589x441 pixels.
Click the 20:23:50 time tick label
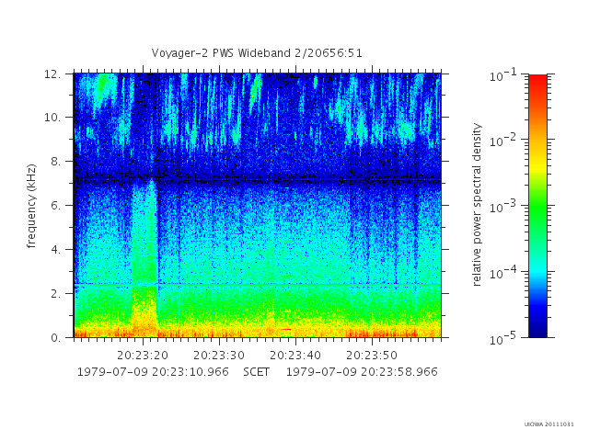(x=372, y=356)
